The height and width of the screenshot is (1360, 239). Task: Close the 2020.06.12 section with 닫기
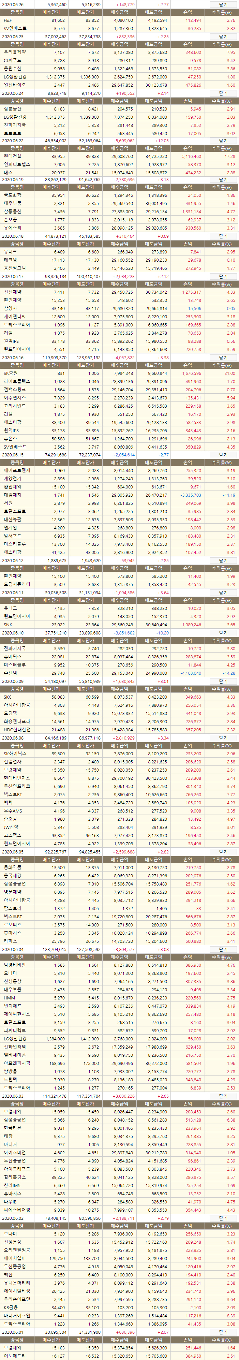coord(223,560)
